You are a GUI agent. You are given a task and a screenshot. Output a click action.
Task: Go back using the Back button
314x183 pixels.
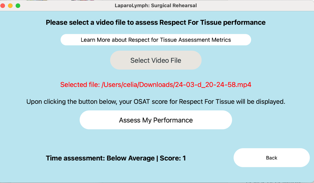pyautogui.click(x=271, y=158)
